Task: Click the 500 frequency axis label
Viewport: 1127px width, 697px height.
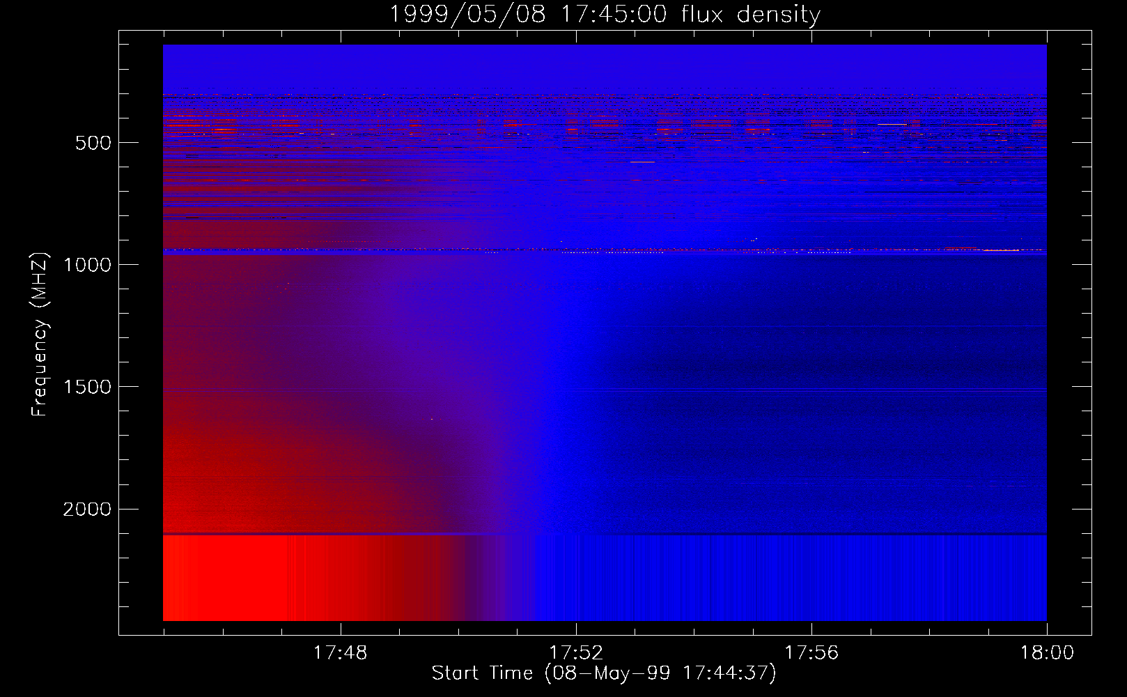Action: pos(93,143)
